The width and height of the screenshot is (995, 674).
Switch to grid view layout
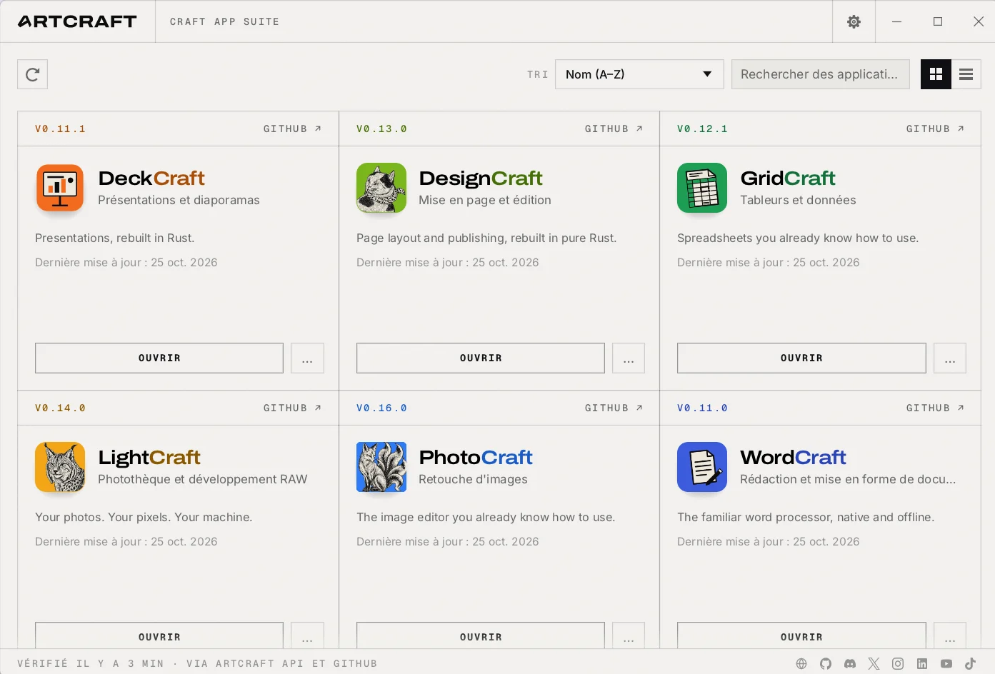[x=936, y=74]
